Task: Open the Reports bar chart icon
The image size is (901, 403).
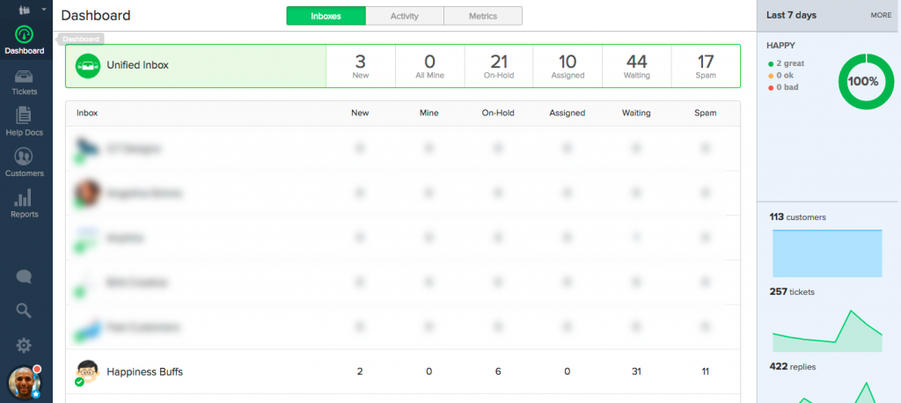Action: click(24, 202)
